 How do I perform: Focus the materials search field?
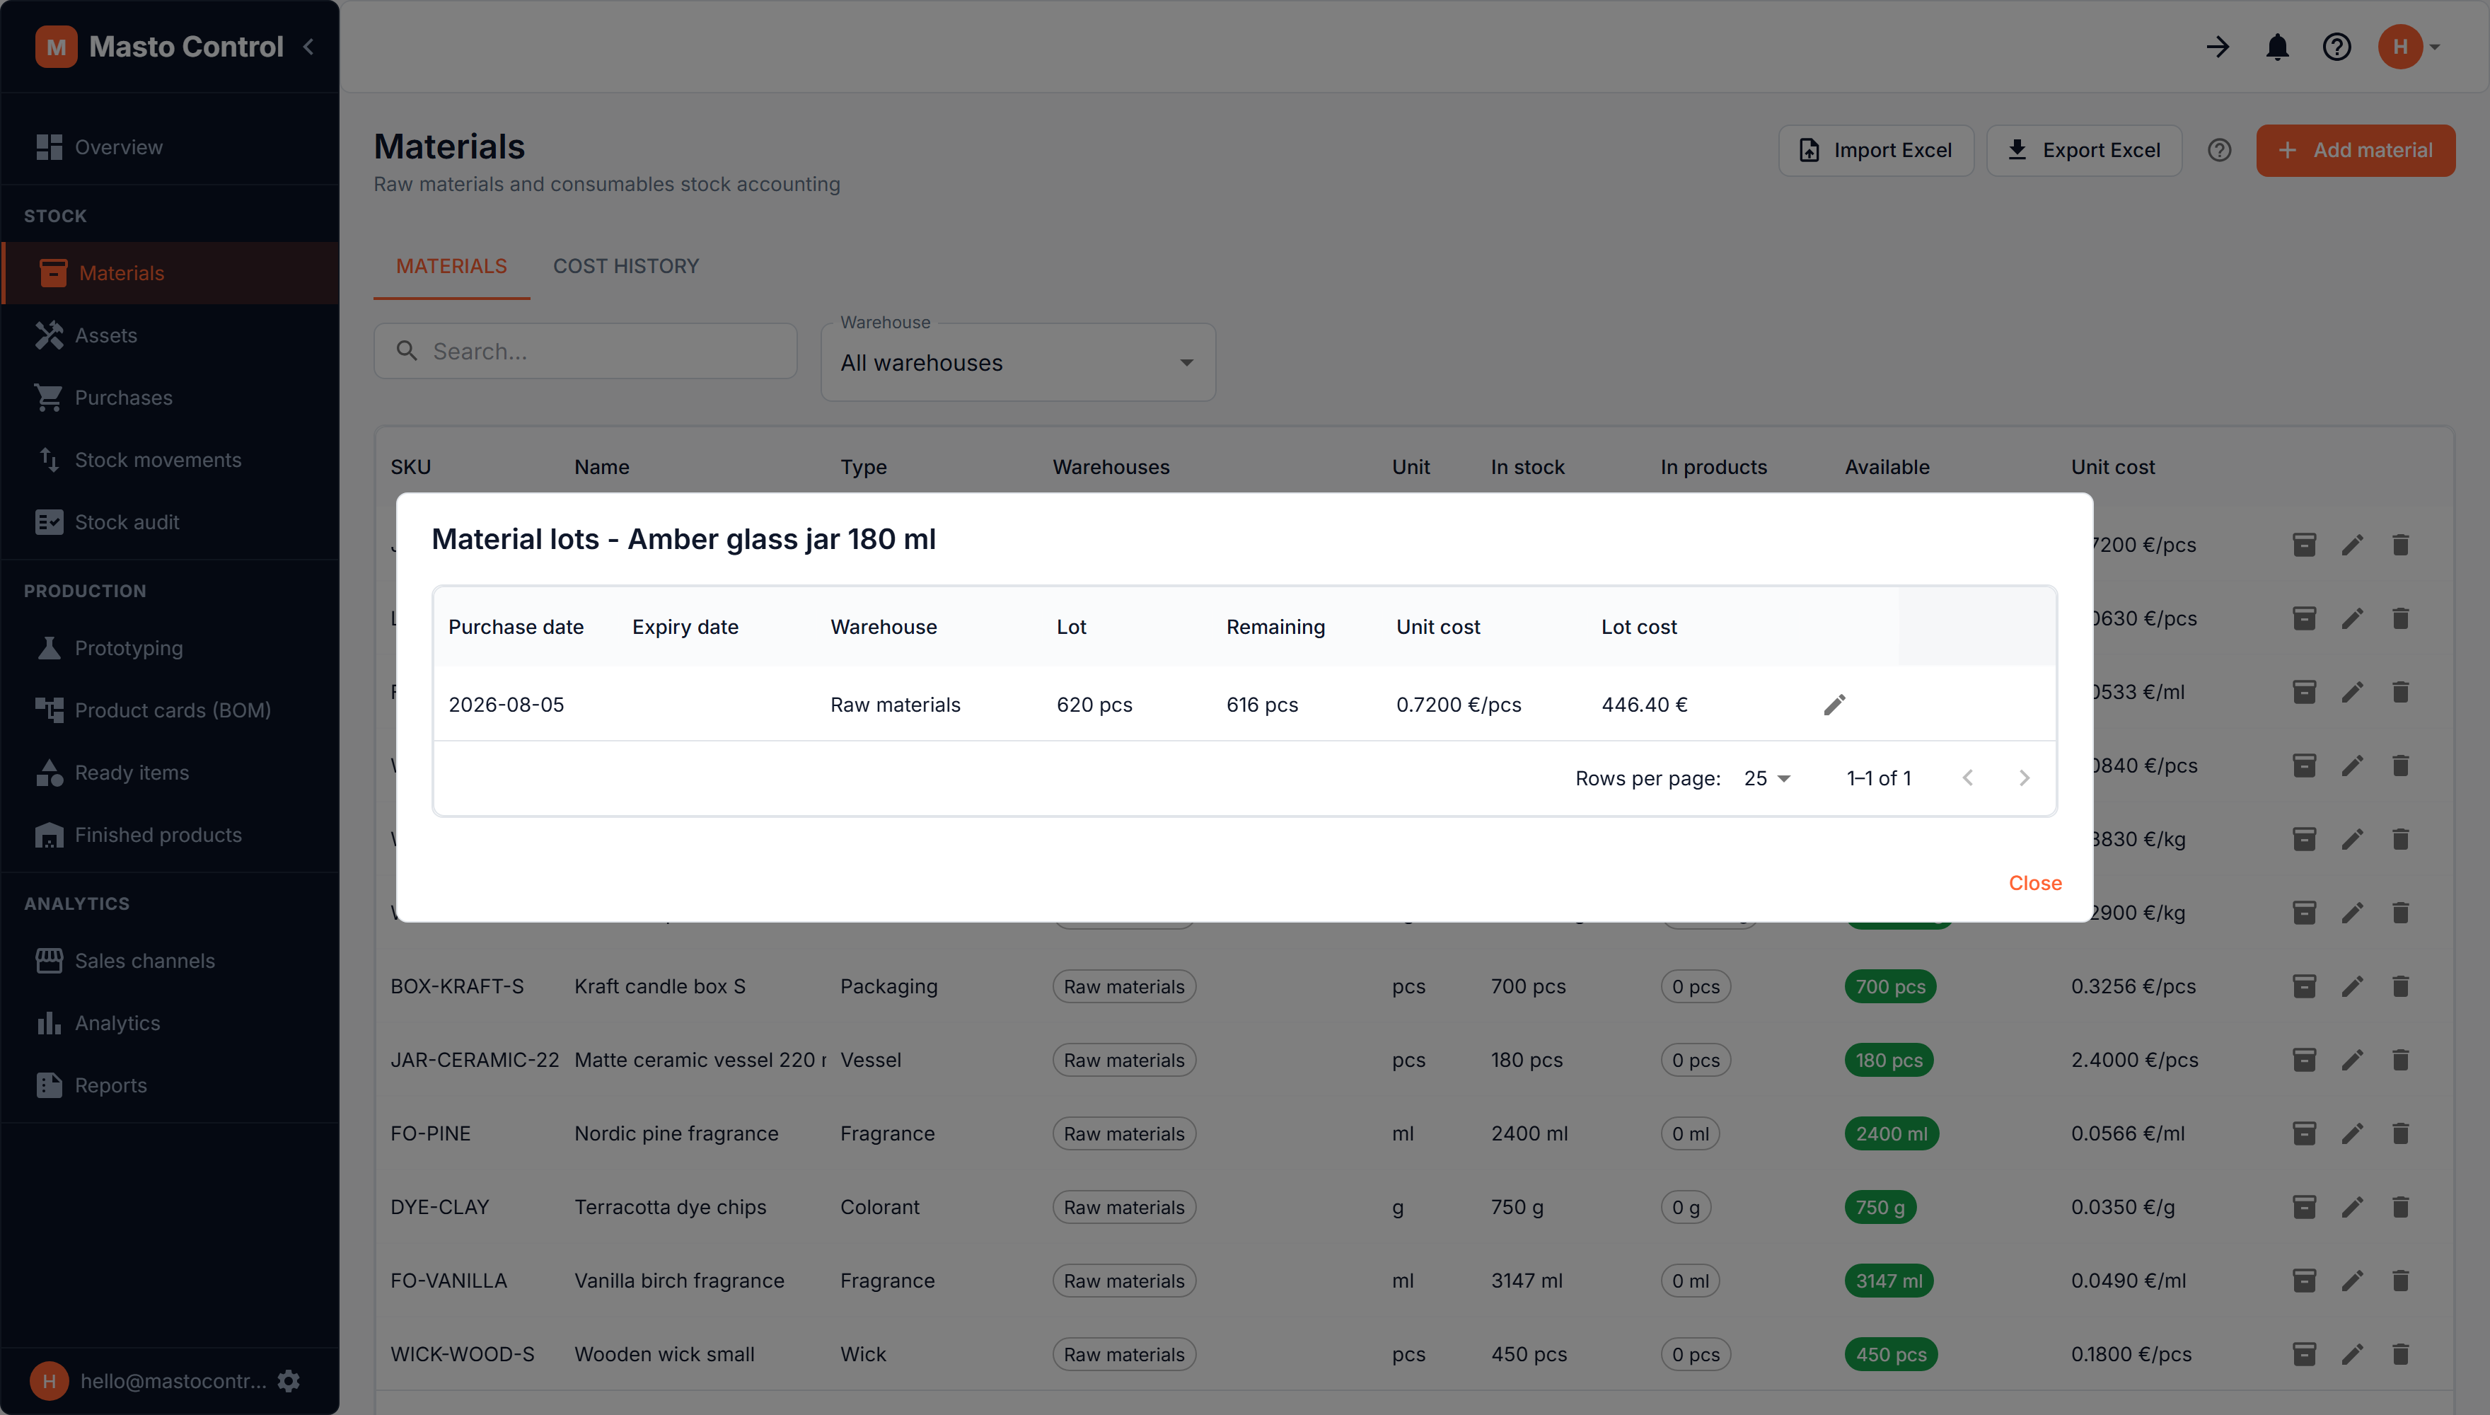point(585,351)
